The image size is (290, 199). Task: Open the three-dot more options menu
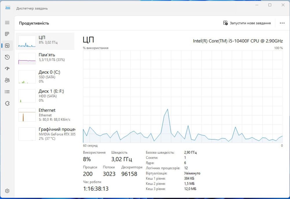[x=282, y=23]
